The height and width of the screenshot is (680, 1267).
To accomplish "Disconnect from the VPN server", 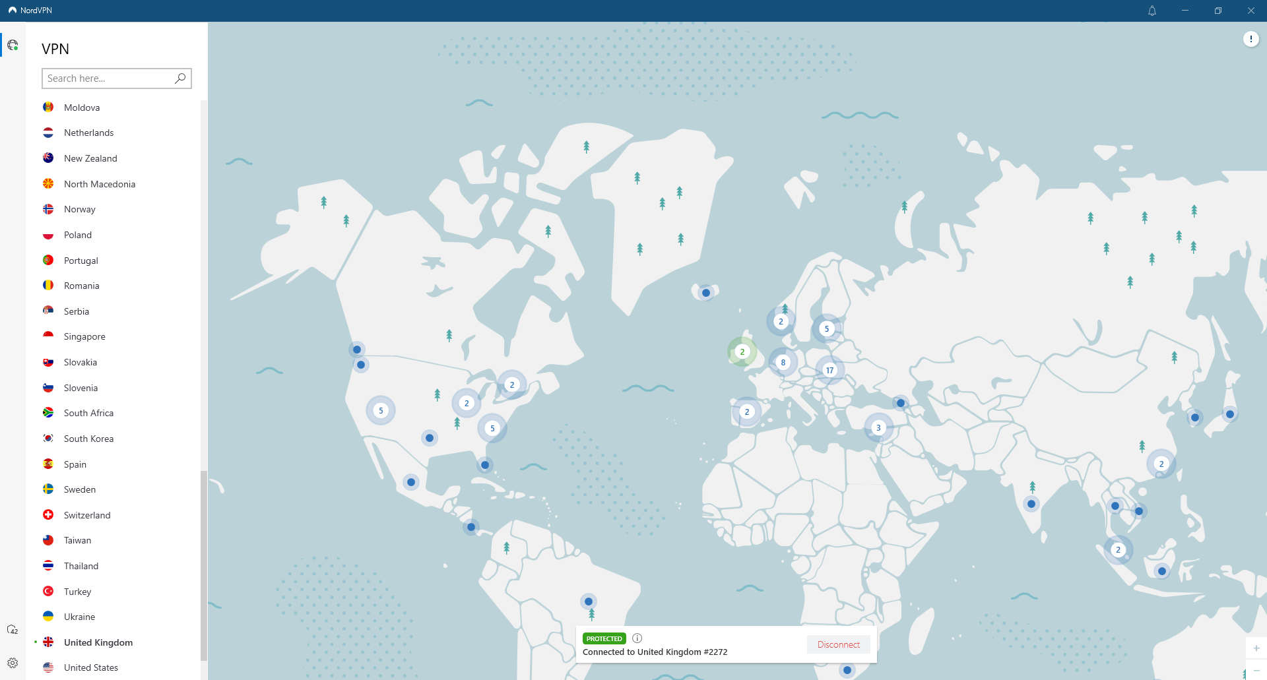I will (x=838, y=644).
